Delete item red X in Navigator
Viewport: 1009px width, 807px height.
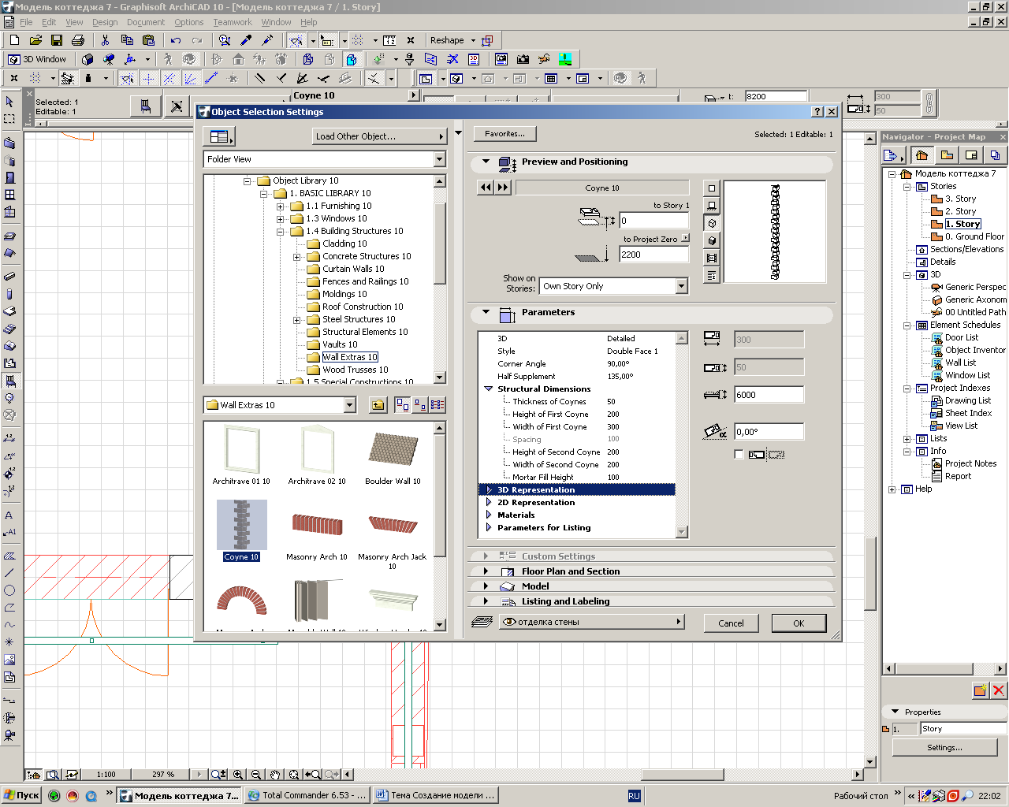point(999,690)
